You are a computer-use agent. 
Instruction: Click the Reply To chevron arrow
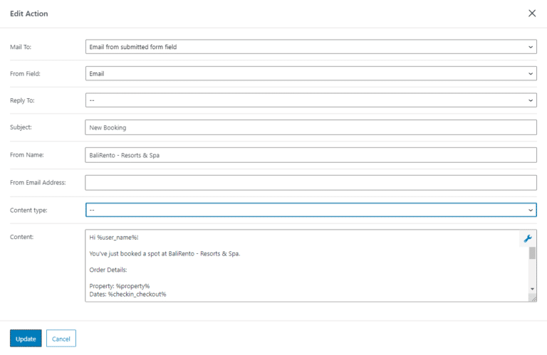pos(531,100)
